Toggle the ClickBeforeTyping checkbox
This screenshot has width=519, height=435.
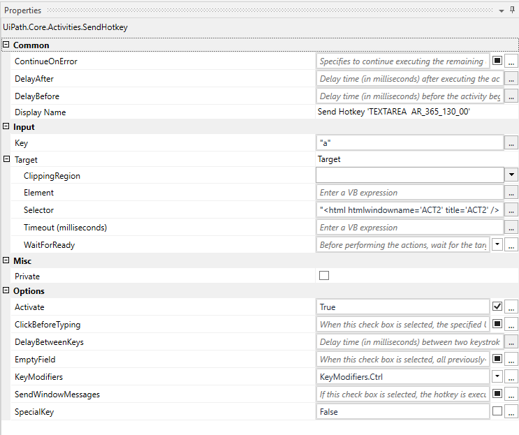pos(497,325)
